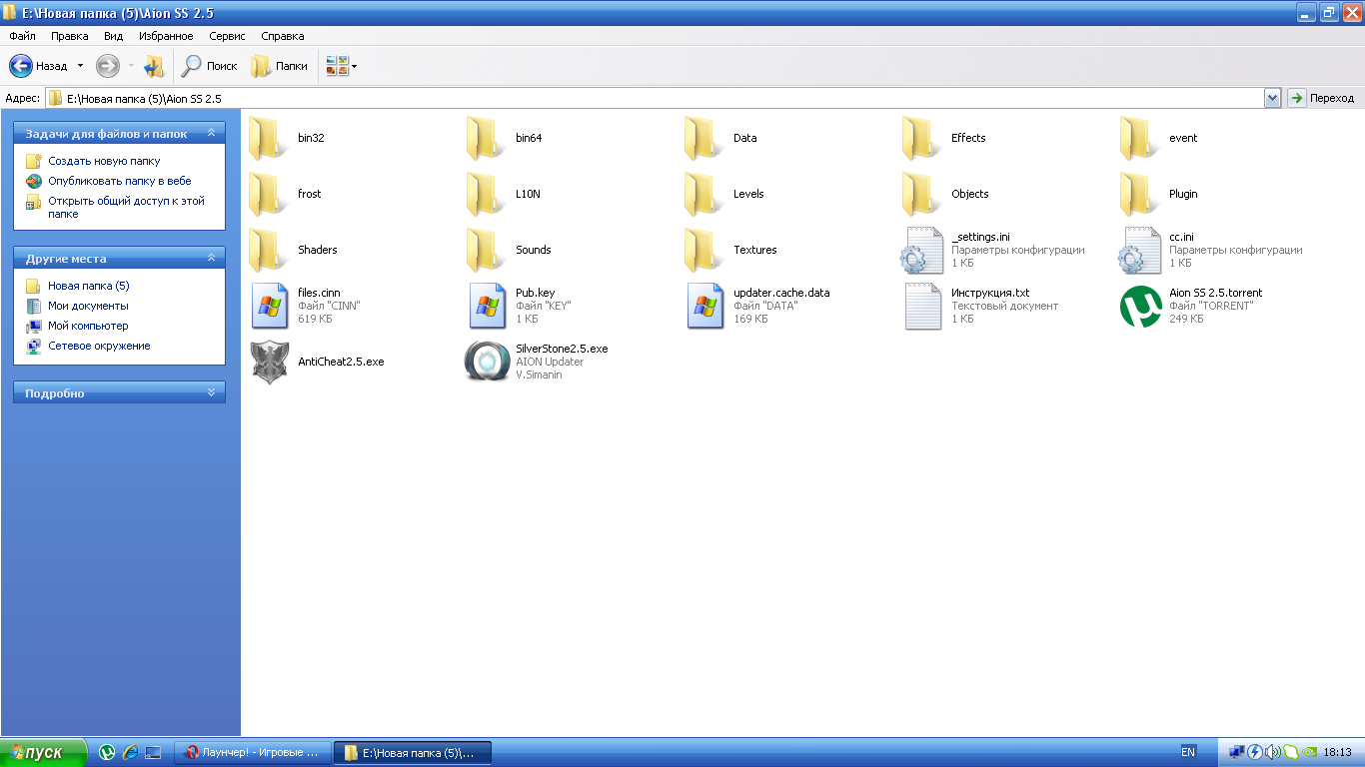Click Show Desktop quick launch icon
This screenshot has height=767, width=1365.
(x=153, y=753)
